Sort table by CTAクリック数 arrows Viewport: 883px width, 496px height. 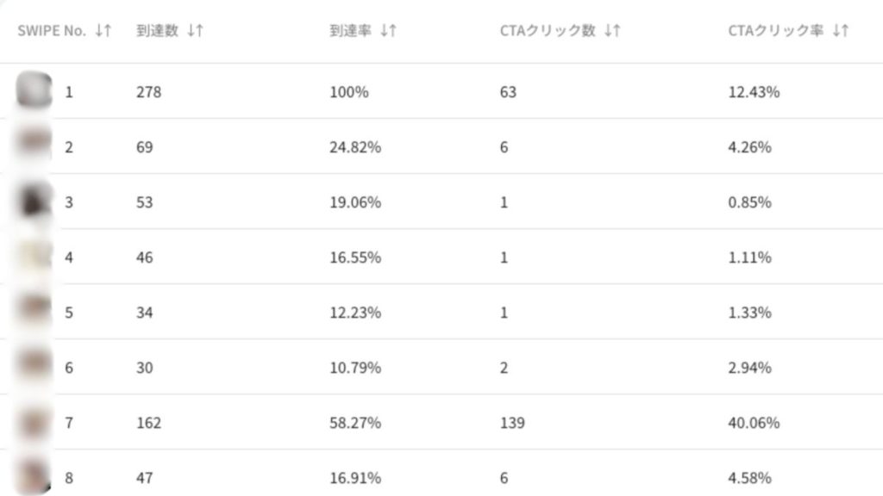612,31
